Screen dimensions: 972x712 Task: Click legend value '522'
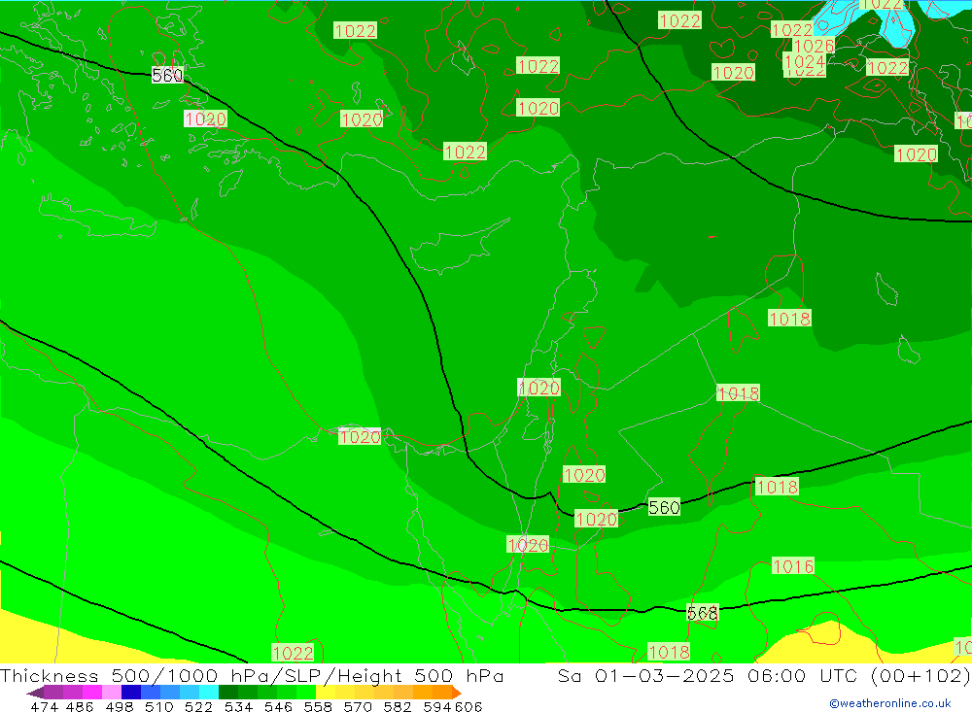(199, 706)
